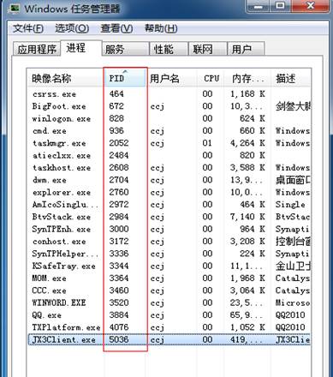
Task: Click the Microso description for WINWORD
Action: click(293, 302)
